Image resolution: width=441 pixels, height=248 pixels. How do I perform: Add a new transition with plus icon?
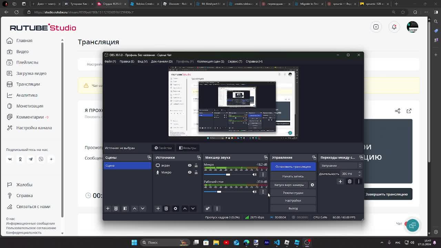[x=340, y=182]
